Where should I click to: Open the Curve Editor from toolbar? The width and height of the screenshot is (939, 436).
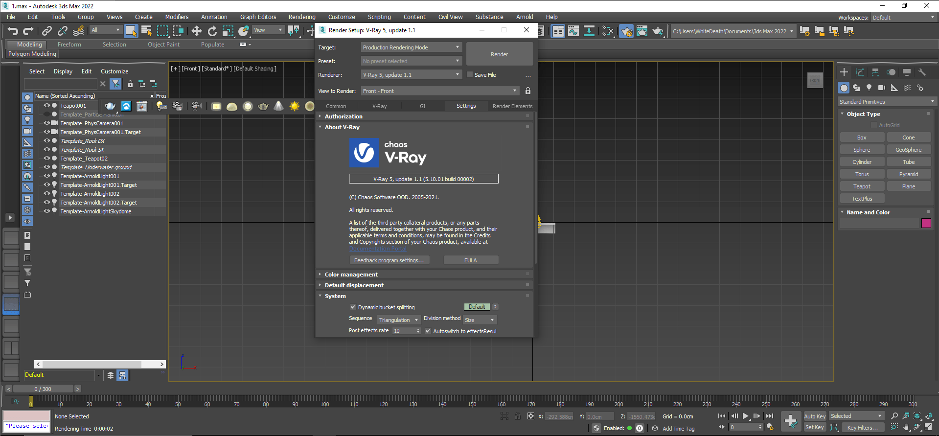573,31
